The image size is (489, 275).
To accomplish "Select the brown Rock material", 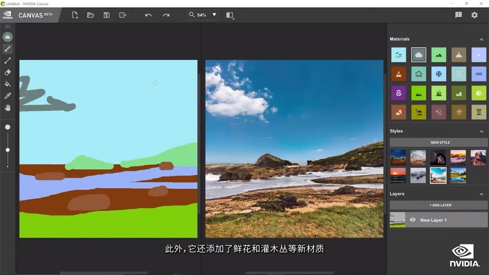I will [398, 112].
